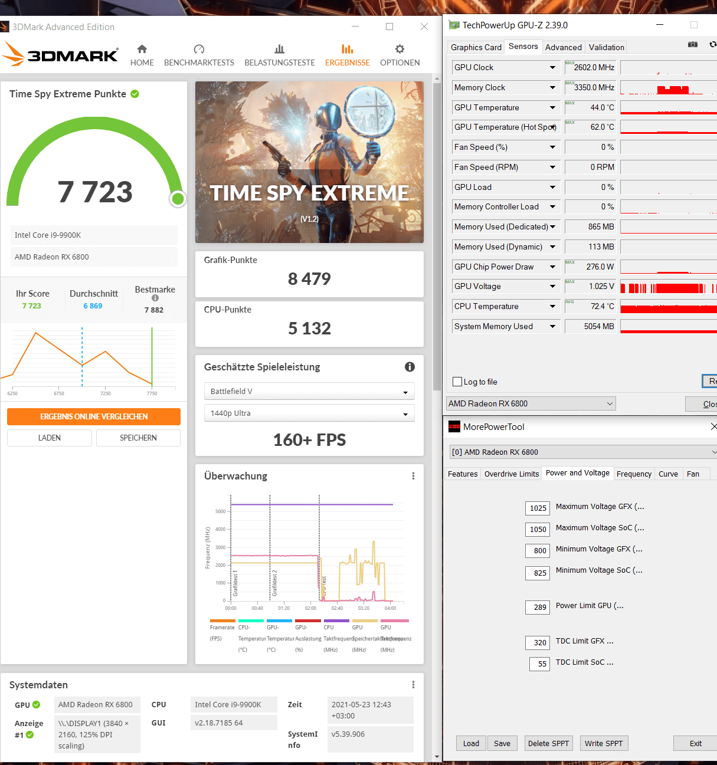Click the GPU-Z app icon in title bar
This screenshot has height=765, width=717.
click(x=454, y=25)
